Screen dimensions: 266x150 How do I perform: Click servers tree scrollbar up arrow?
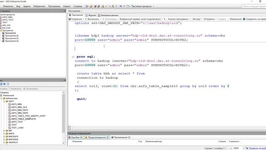point(64,92)
